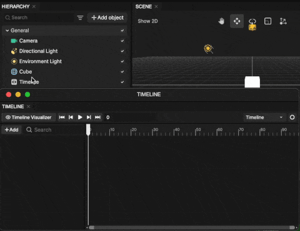
Task: Click Add object button
Action: [x=107, y=17]
